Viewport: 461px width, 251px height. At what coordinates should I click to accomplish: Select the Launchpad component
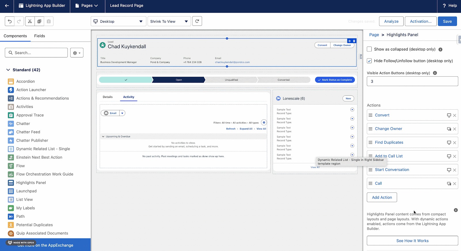(26, 191)
